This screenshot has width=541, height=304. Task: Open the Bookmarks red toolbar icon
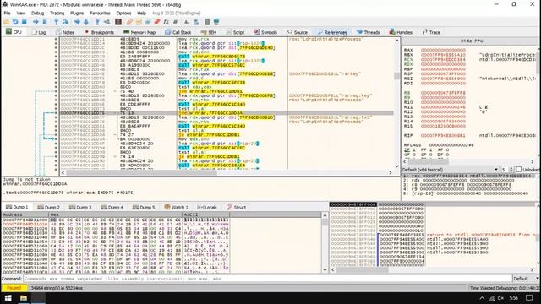point(157,22)
